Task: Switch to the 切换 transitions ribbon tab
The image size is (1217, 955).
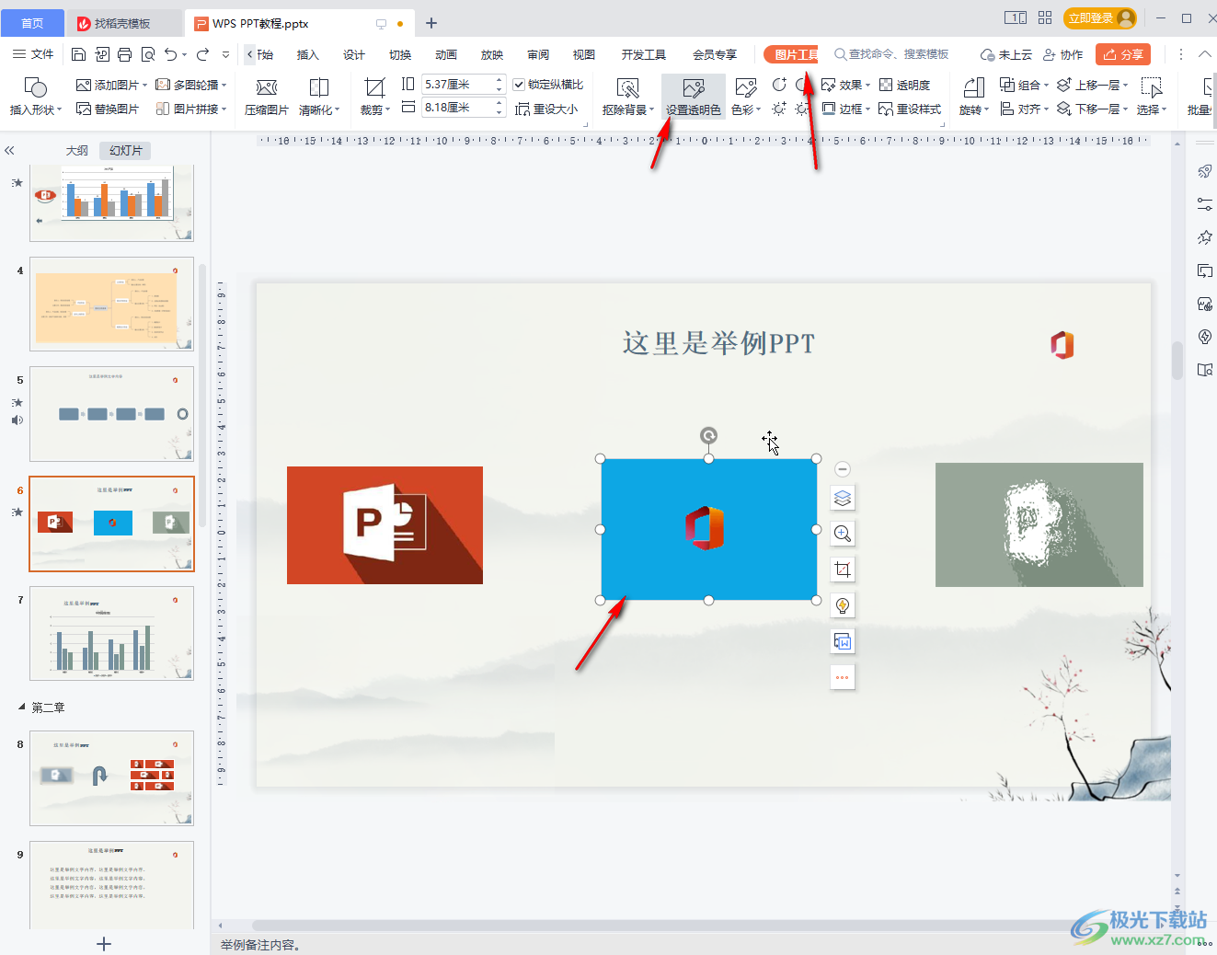Action: click(400, 54)
